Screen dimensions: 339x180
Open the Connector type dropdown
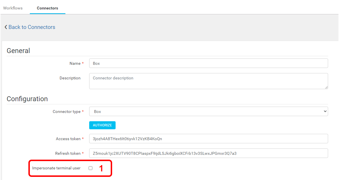208,111
